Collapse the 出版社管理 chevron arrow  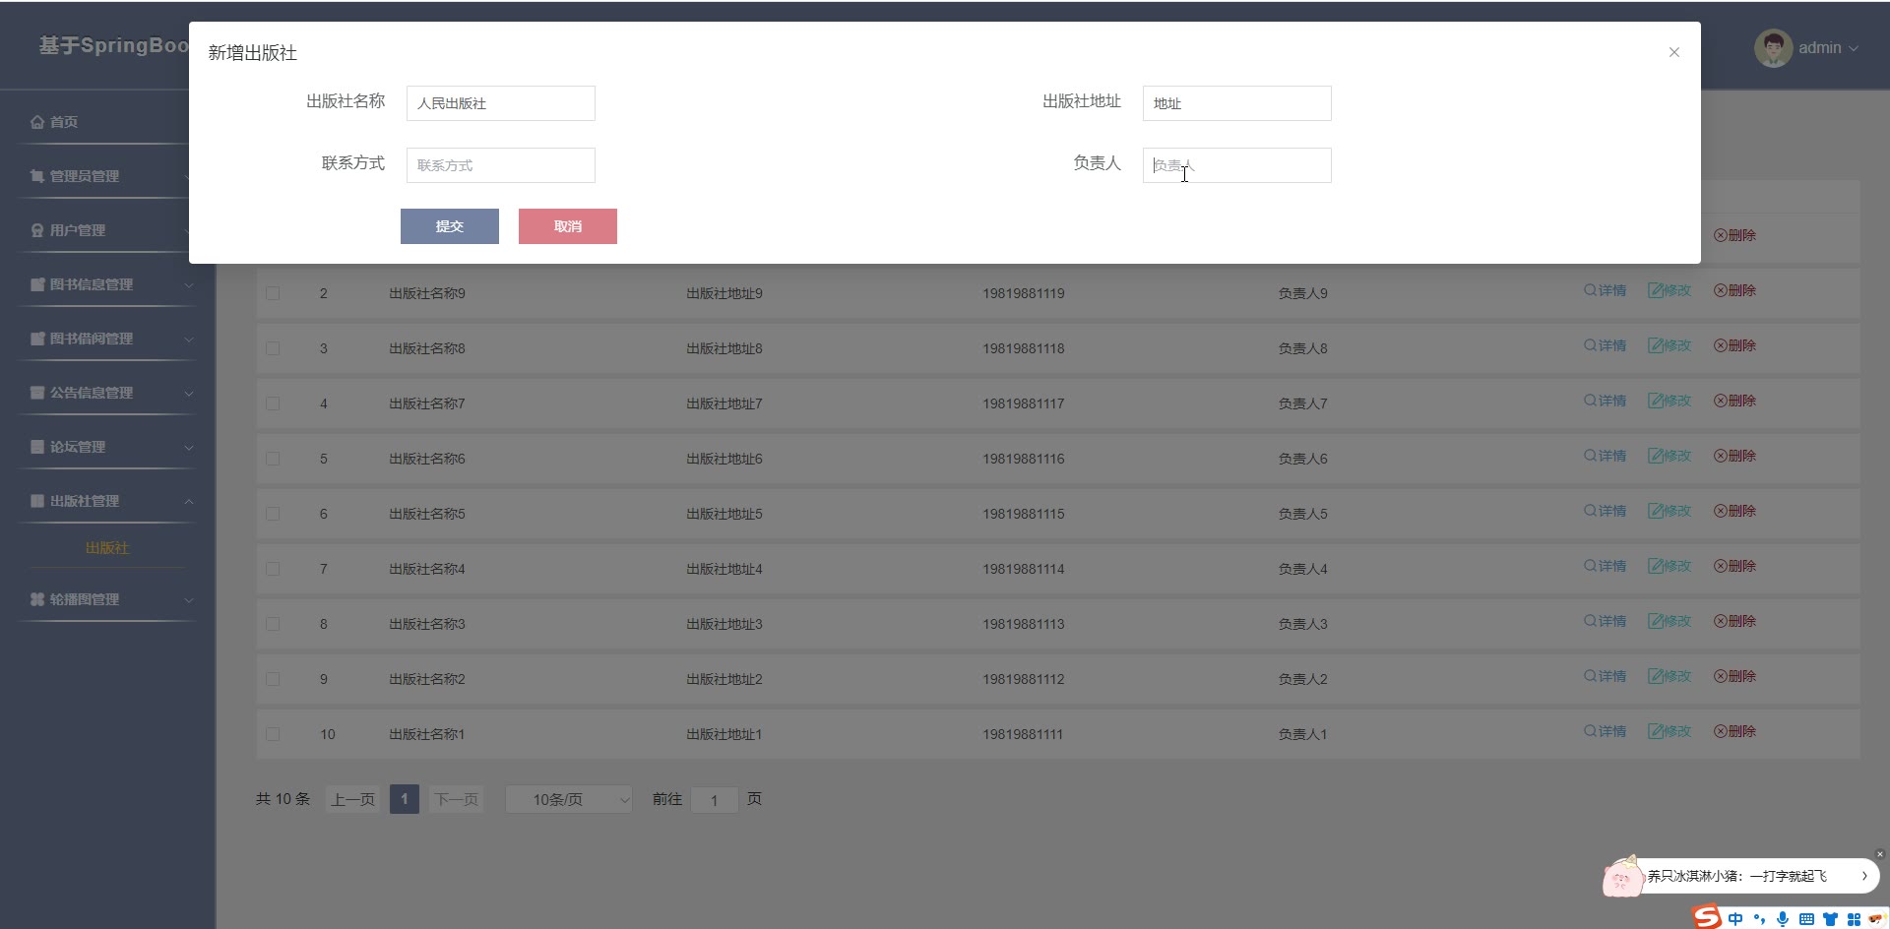(x=189, y=502)
